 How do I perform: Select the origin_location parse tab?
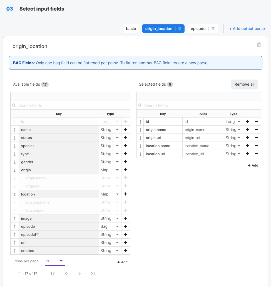pyautogui.click(x=159, y=29)
